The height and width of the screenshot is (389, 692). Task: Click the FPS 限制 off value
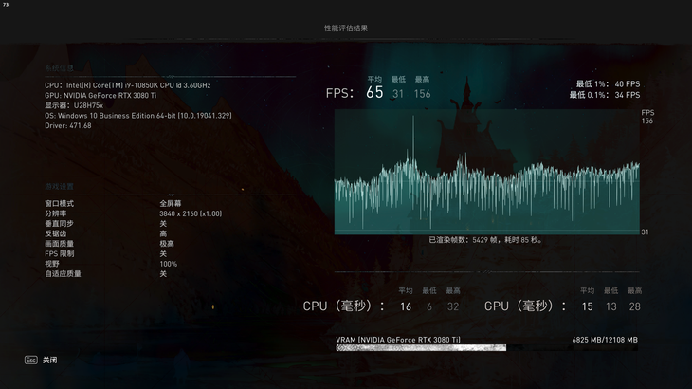(163, 253)
